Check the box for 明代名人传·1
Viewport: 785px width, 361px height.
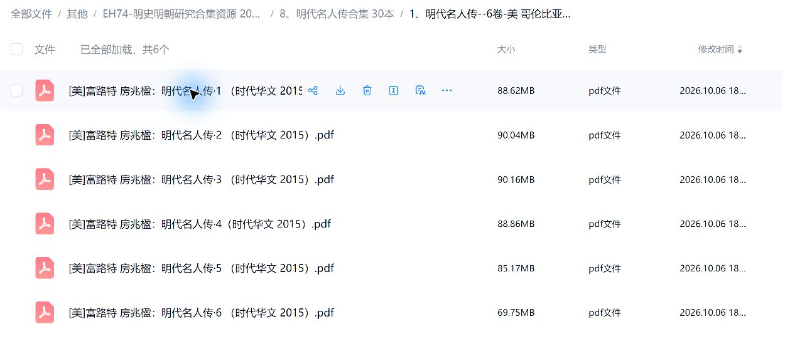(17, 90)
